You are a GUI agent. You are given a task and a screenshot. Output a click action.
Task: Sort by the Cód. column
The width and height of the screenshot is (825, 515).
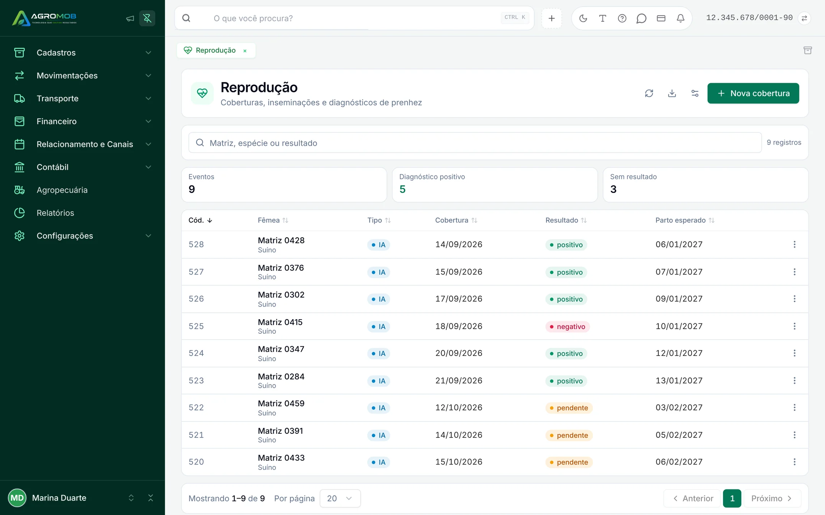tap(200, 220)
